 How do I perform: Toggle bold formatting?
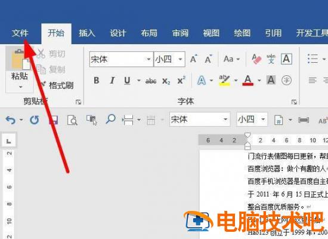[x=97, y=80]
